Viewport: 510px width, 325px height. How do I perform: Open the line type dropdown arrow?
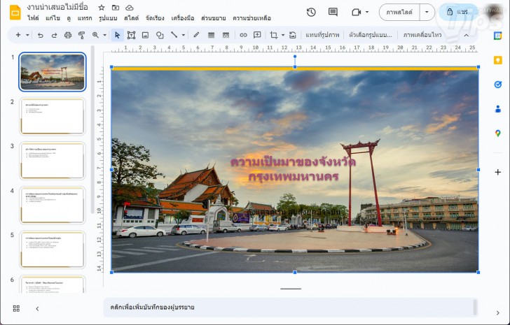(x=184, y=35)
